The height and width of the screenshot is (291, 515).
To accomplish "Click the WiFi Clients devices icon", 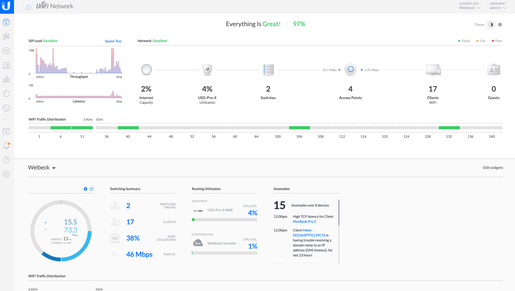I will click(433, 70).
